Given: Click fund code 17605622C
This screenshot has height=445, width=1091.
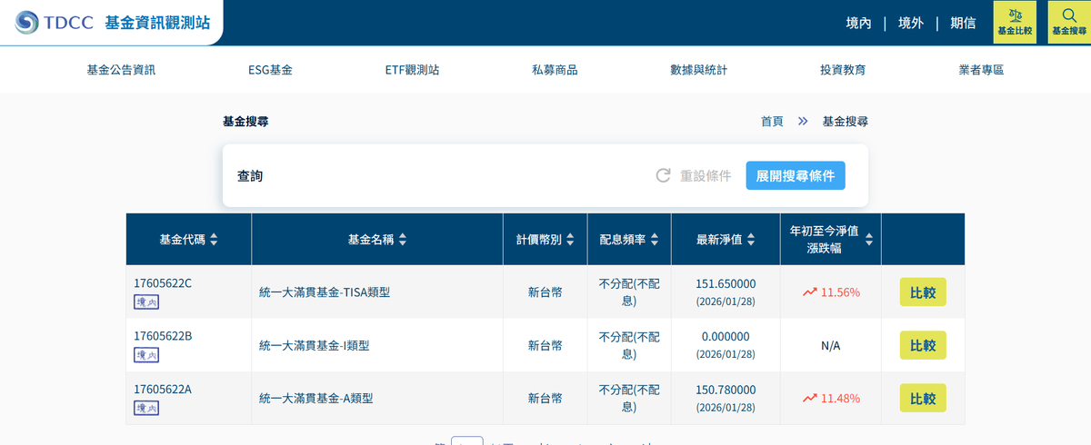Looking at the screenshot, I should [163, 282].
